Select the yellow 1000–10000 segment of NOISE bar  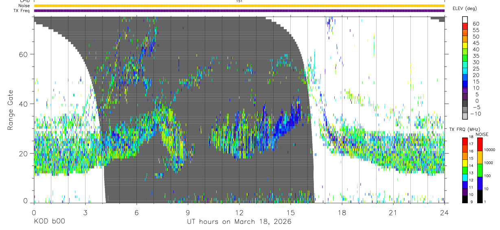(480, 157)
